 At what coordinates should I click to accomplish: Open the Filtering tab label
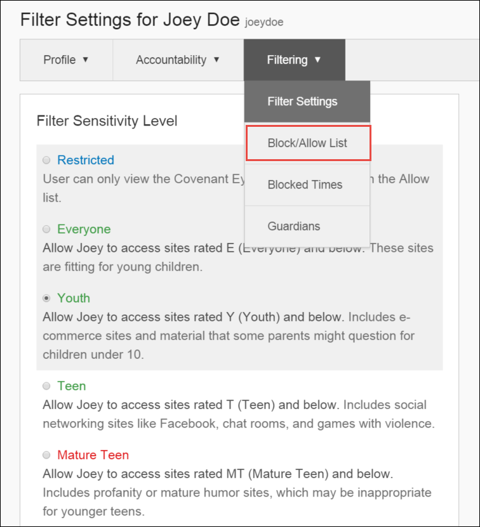(x=287, y=60)
